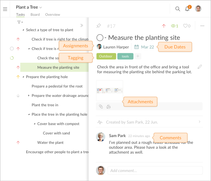Open the notifications bell

coord(187,9)
